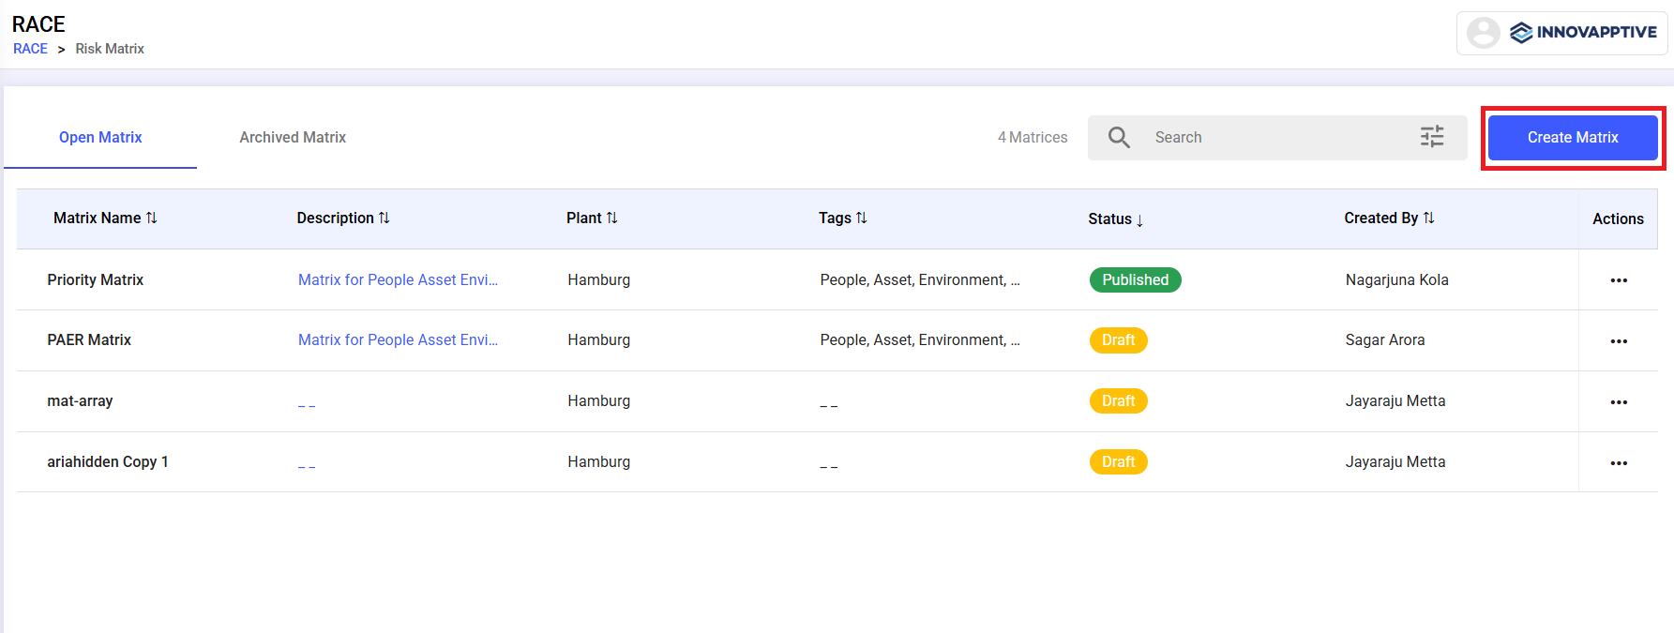Go to RACE breadcrumb link

(x=30, y=49)
